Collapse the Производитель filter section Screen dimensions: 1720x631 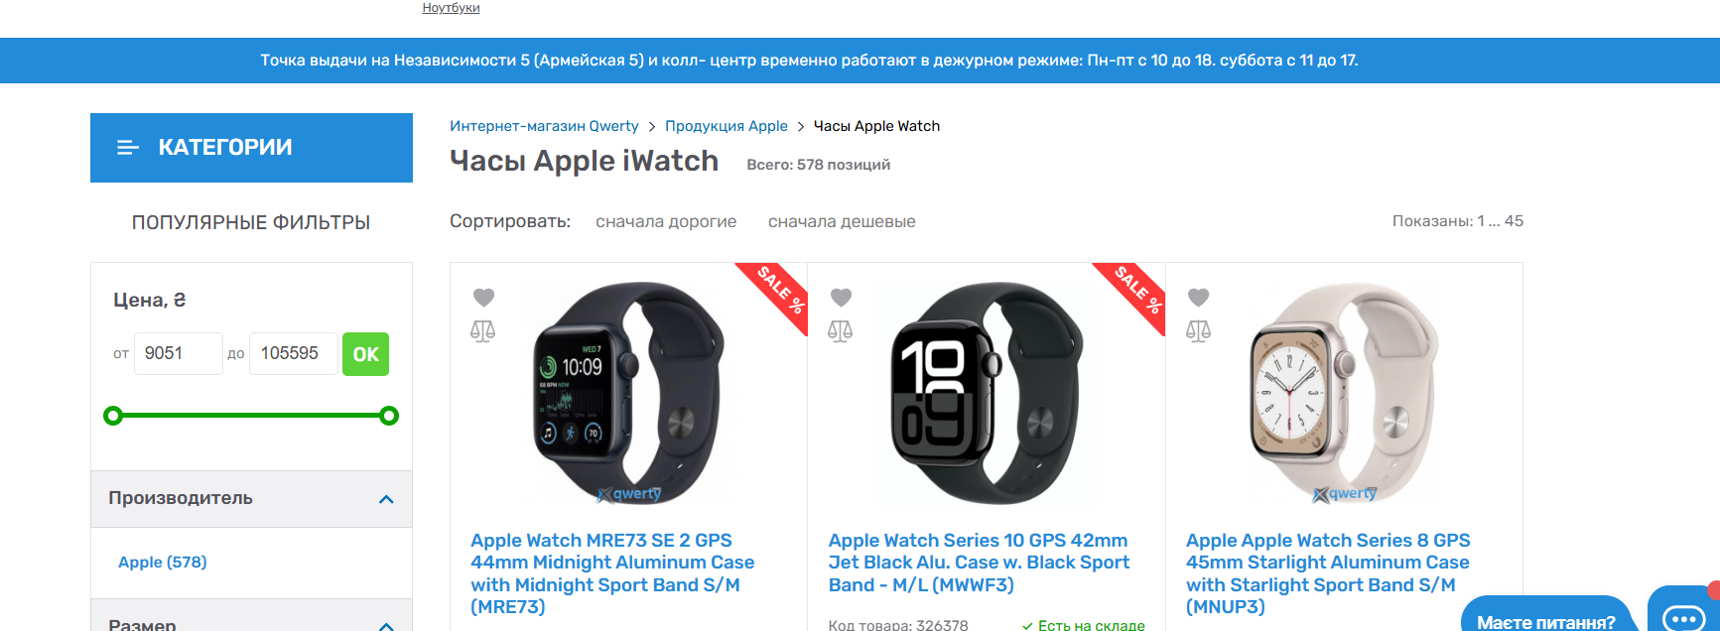tap(387, 499)
